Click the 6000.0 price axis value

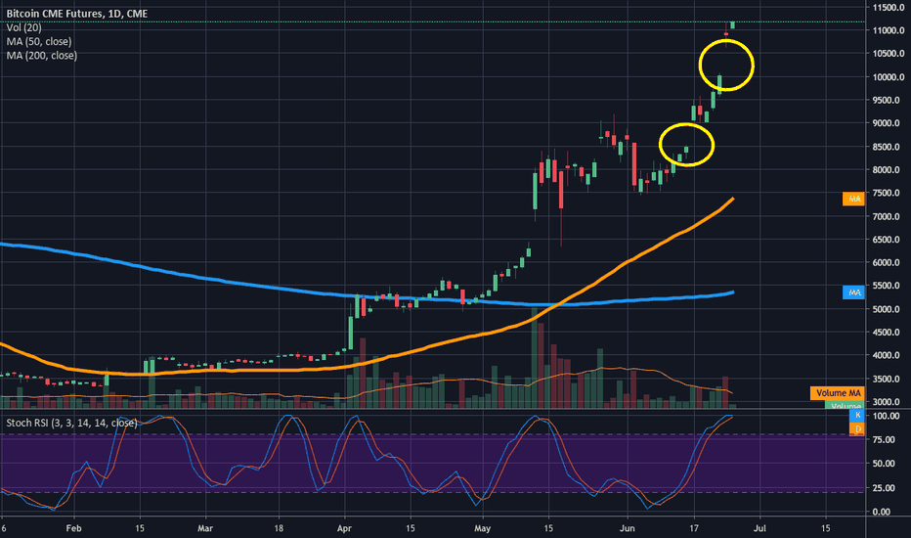tap(886, 263)
